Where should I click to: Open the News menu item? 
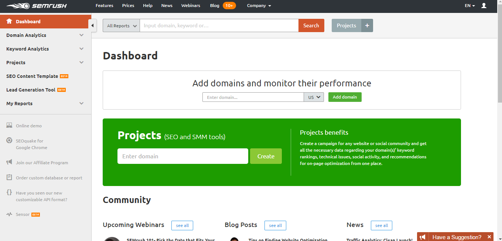(x=167, y=6)
